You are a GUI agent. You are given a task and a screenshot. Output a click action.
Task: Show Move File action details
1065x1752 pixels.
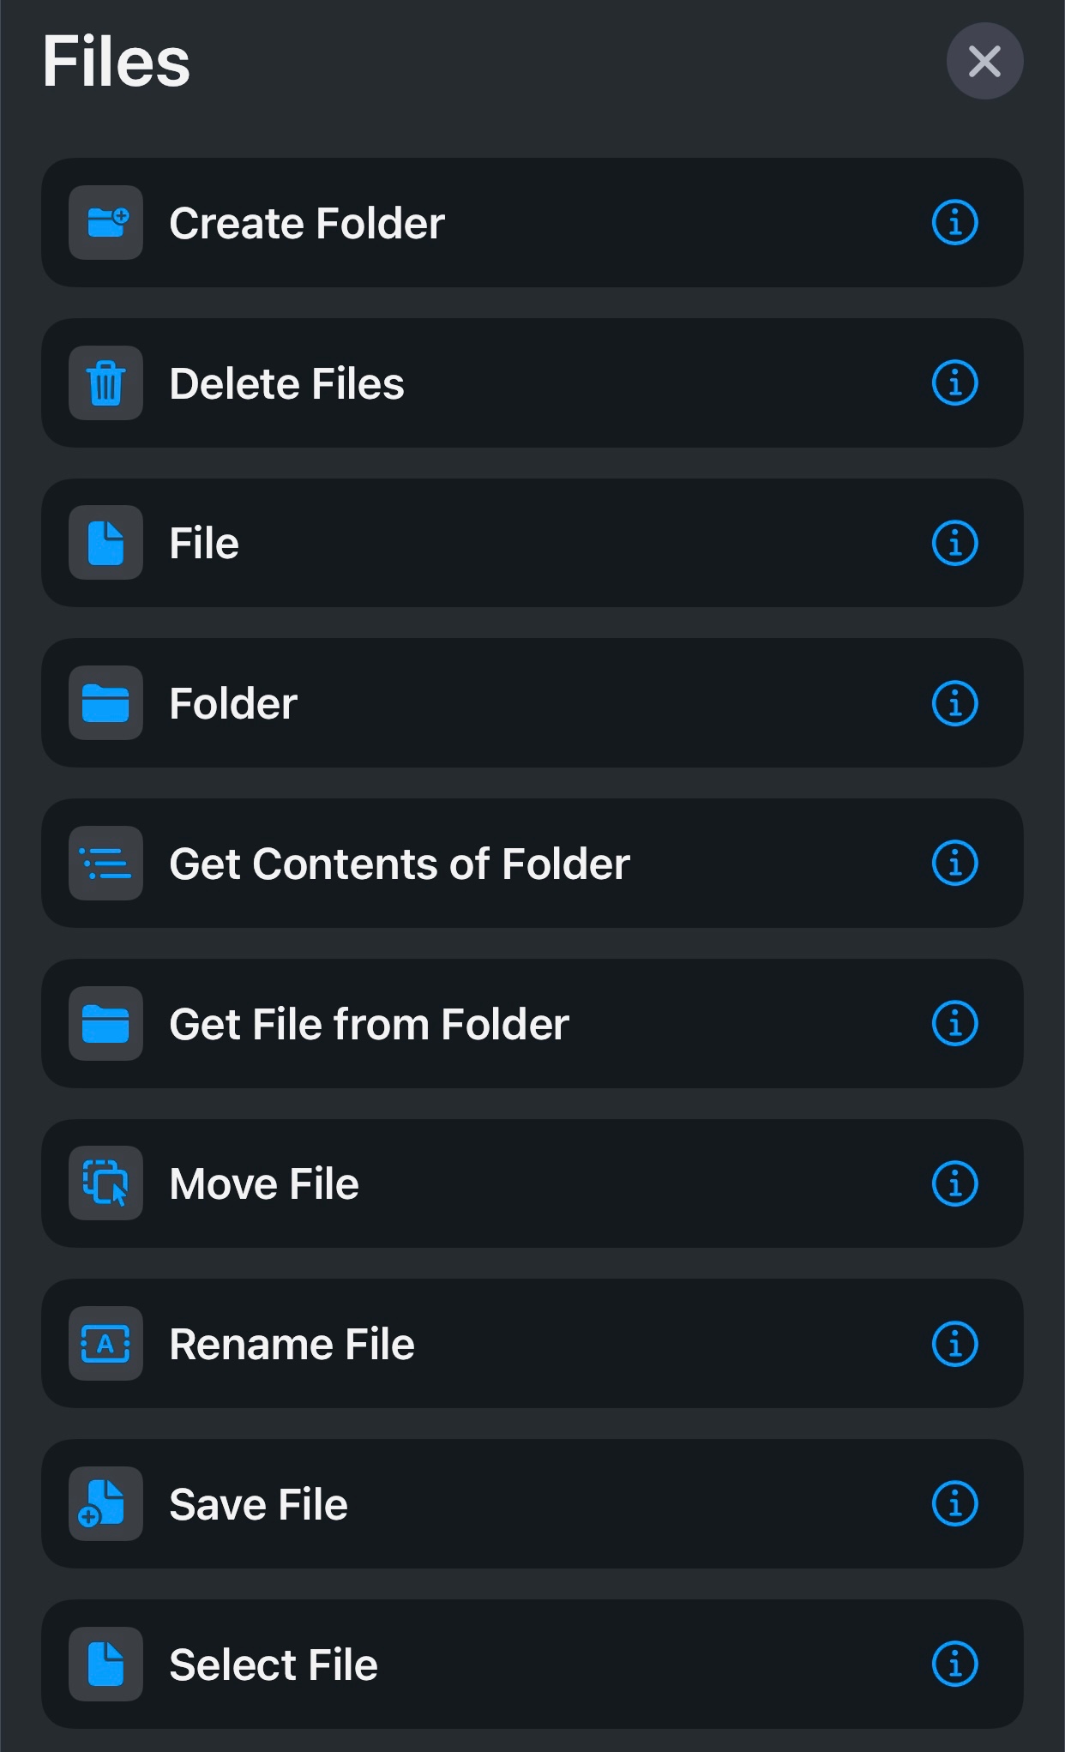(x=954, y=1183)
